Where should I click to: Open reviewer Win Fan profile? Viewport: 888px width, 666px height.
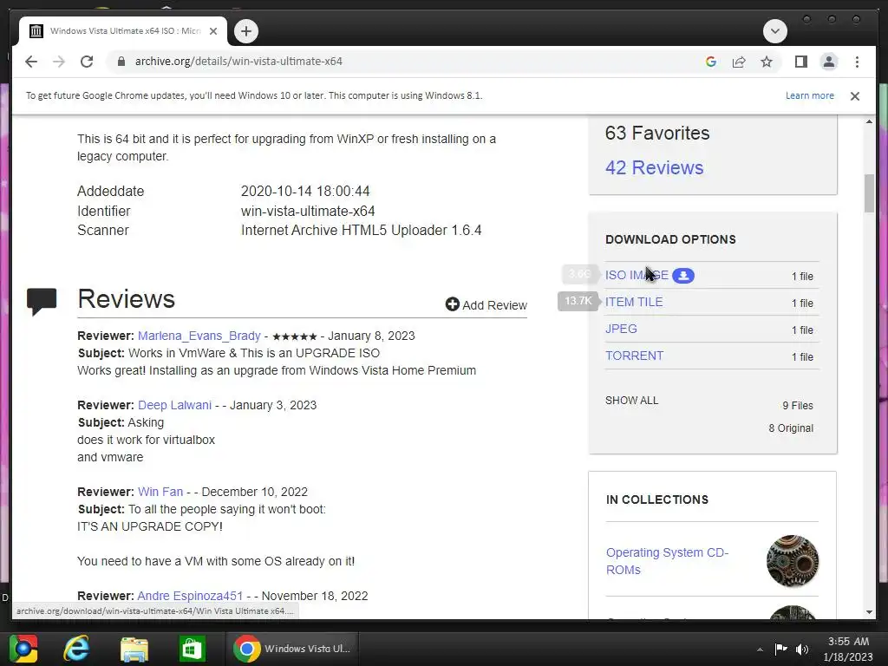coord(160,493)
